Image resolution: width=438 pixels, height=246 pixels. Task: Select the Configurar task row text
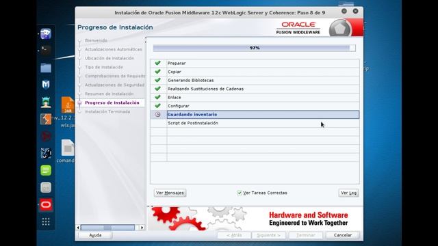(179, 106)
